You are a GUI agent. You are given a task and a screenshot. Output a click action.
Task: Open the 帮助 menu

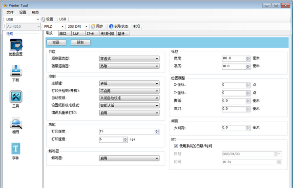pos(35,12)
